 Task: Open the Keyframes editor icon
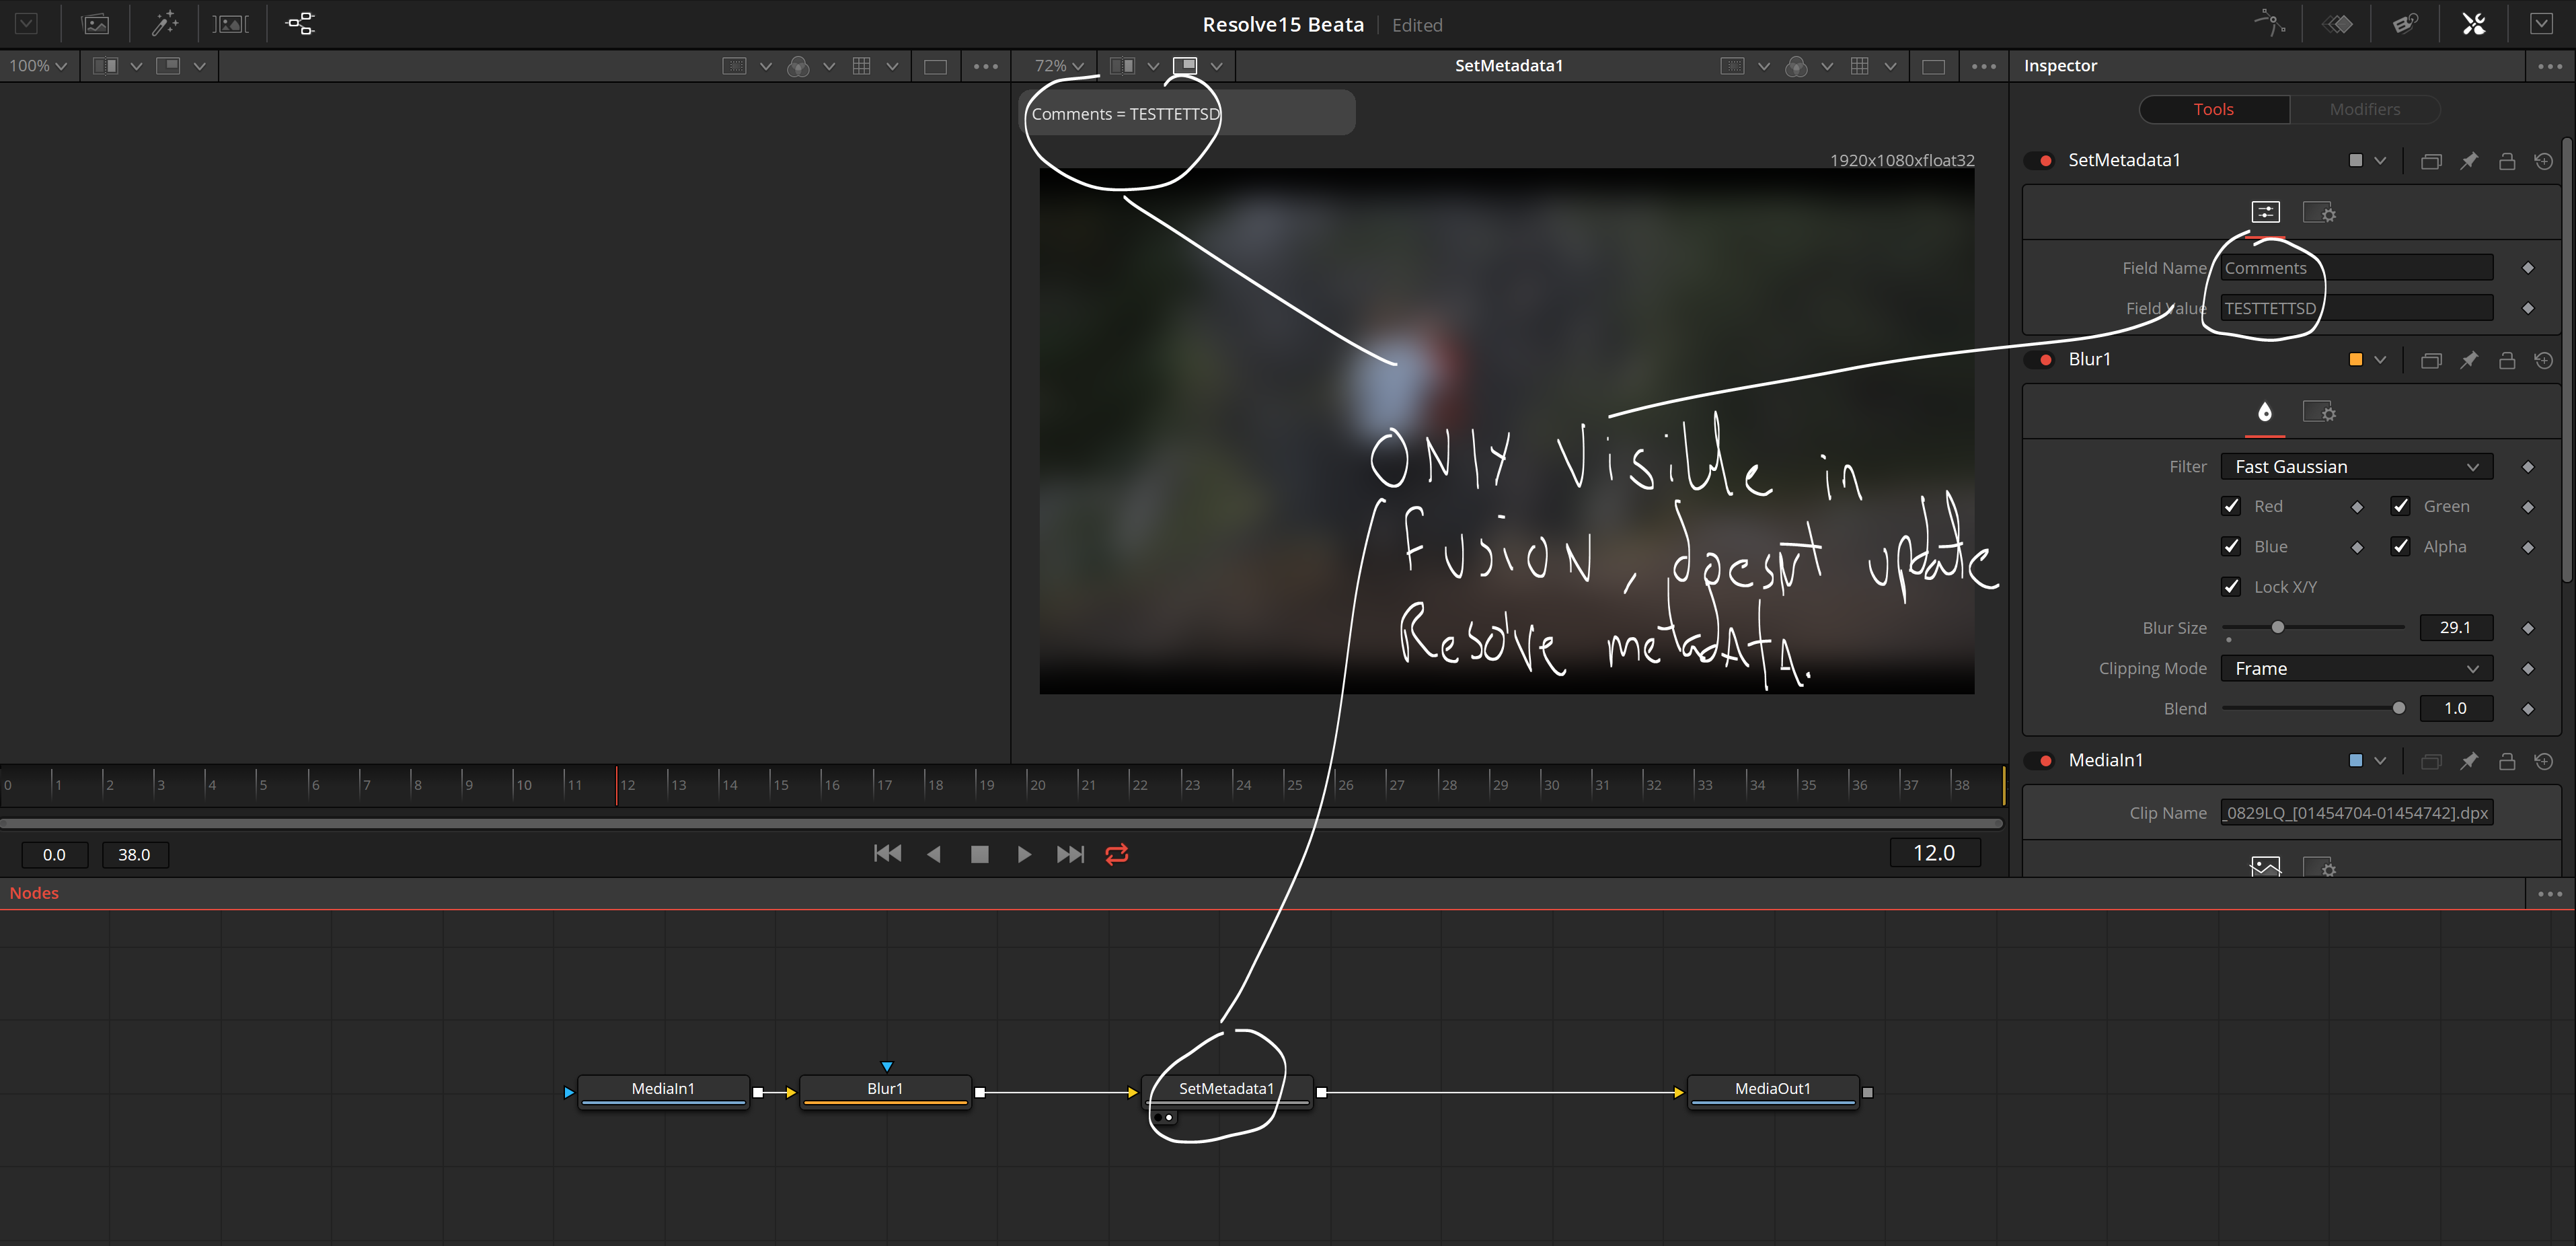pyautogui.click(x=2337, y=24)
